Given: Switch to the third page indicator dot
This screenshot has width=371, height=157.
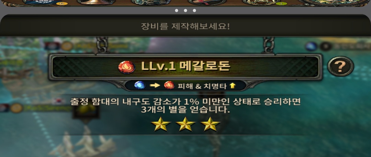Looking at the screenshot, I should [194, 10].
